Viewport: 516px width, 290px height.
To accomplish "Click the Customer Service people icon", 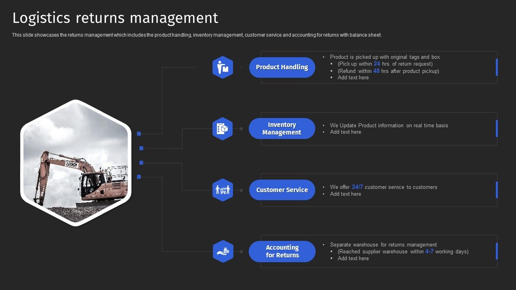I will [223, 190].
